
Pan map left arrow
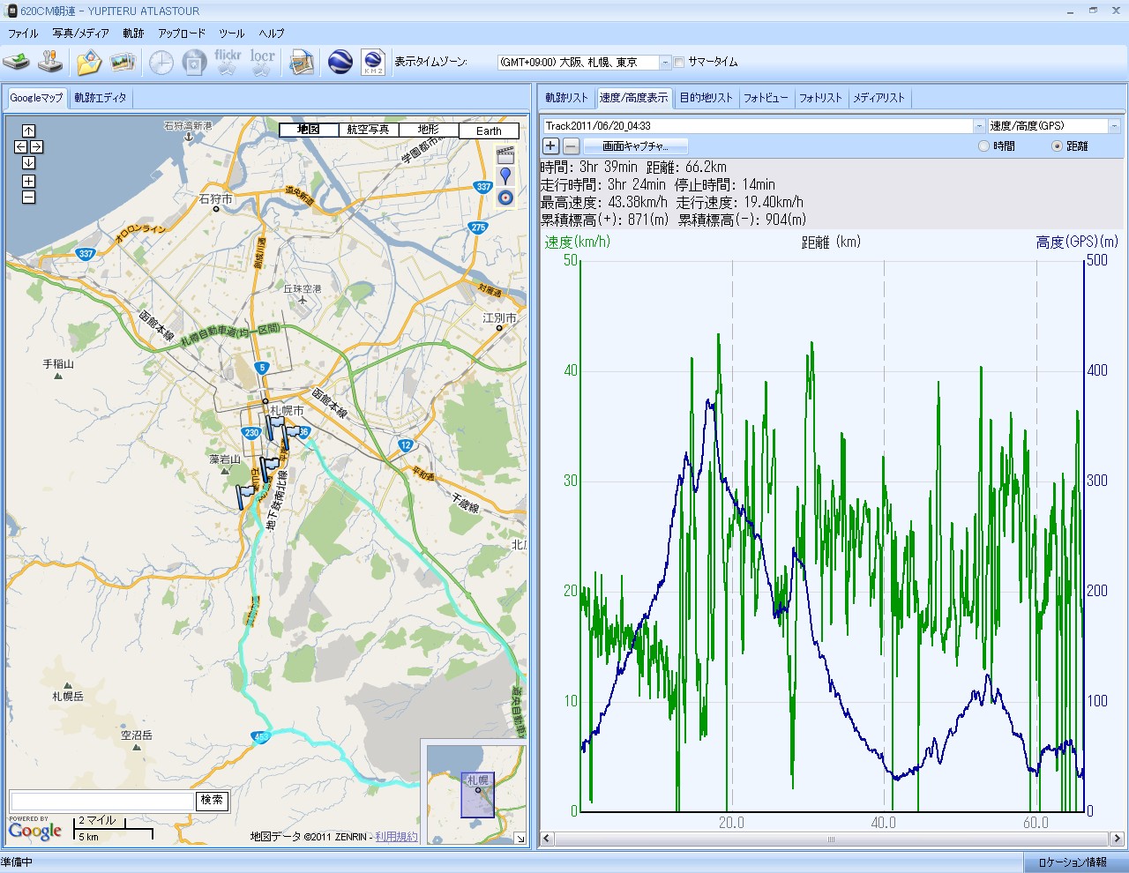[20, 146]
